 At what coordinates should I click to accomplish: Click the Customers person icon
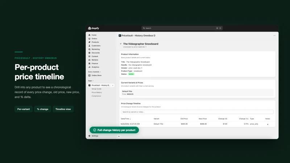click(89, 46)
